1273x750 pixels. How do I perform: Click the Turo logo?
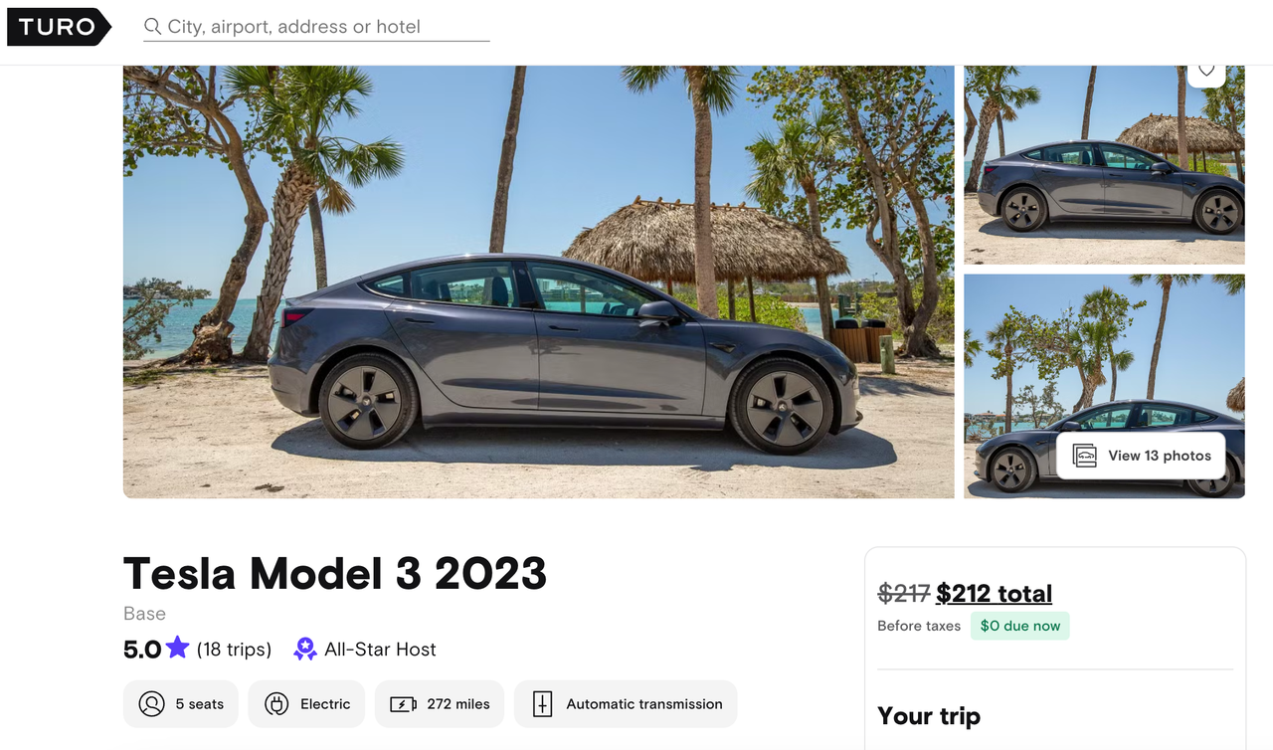tap(58, 27)
